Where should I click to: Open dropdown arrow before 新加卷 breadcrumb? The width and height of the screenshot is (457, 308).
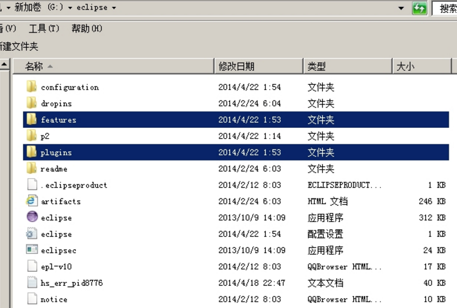8,8
